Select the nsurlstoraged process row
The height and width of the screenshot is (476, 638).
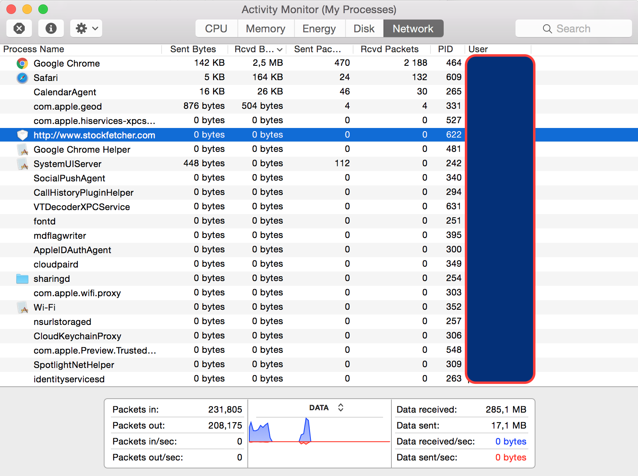(319, 322)
